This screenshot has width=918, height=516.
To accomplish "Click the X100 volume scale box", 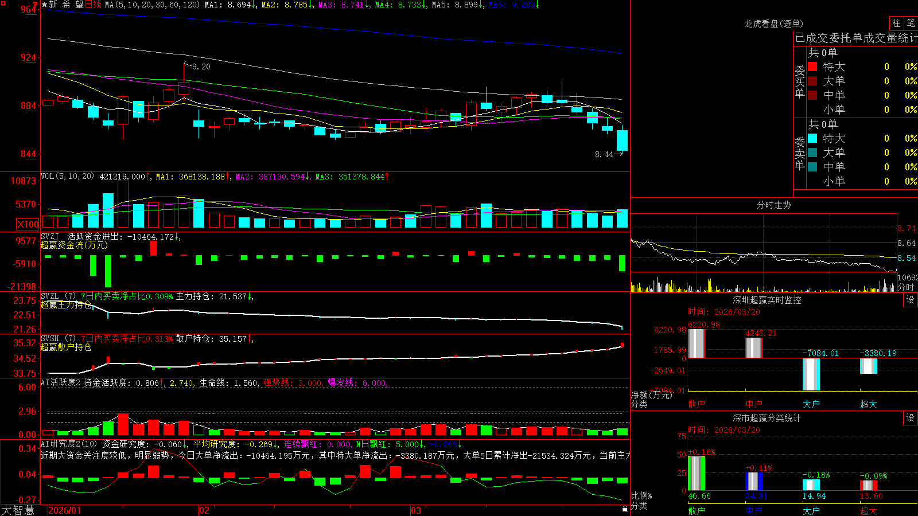I will pyautogui.click(x=28, y=224).
